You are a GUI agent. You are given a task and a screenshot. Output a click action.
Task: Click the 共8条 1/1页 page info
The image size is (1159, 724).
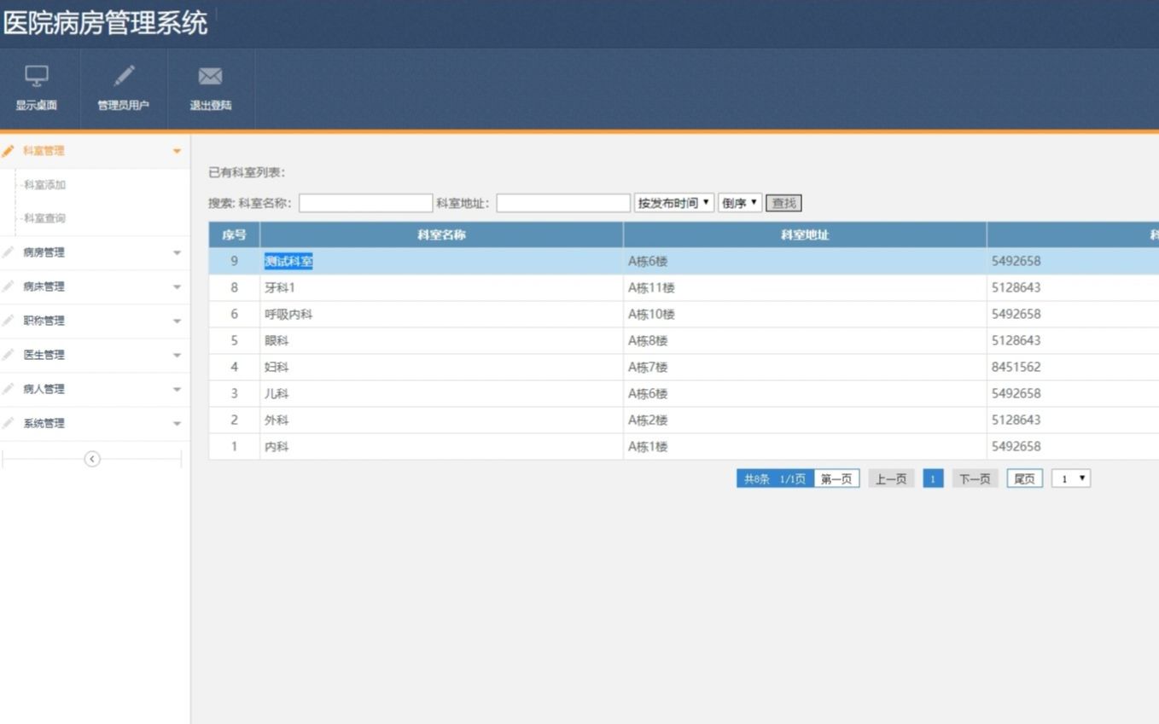(x=775, y=479)
